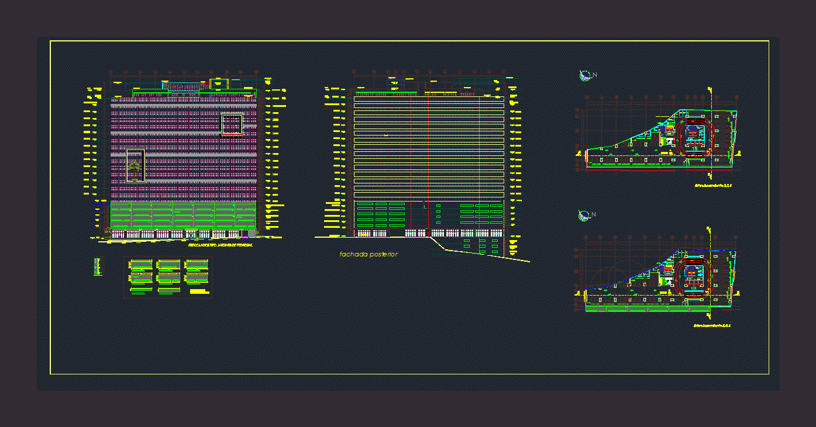Click the caption below the upper floor plan
The width and height of the screenshot is (816, 427).
click(x=713, y=185)
